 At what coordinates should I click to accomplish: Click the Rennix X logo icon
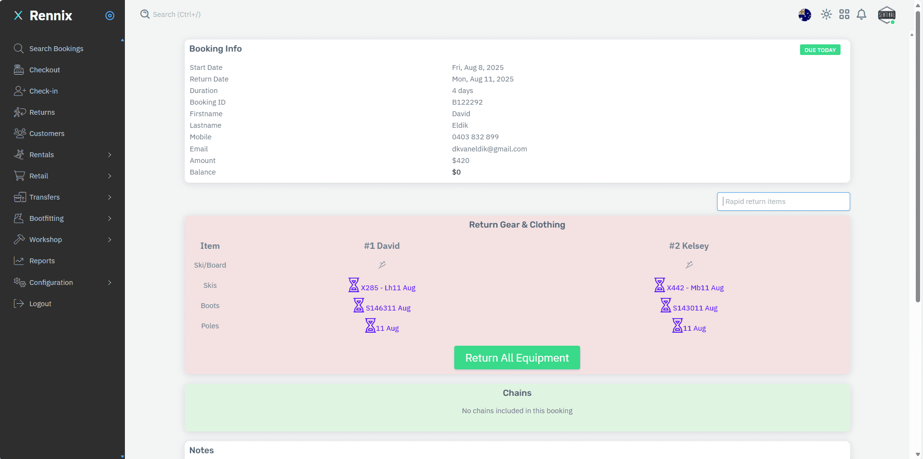[18, 15]
